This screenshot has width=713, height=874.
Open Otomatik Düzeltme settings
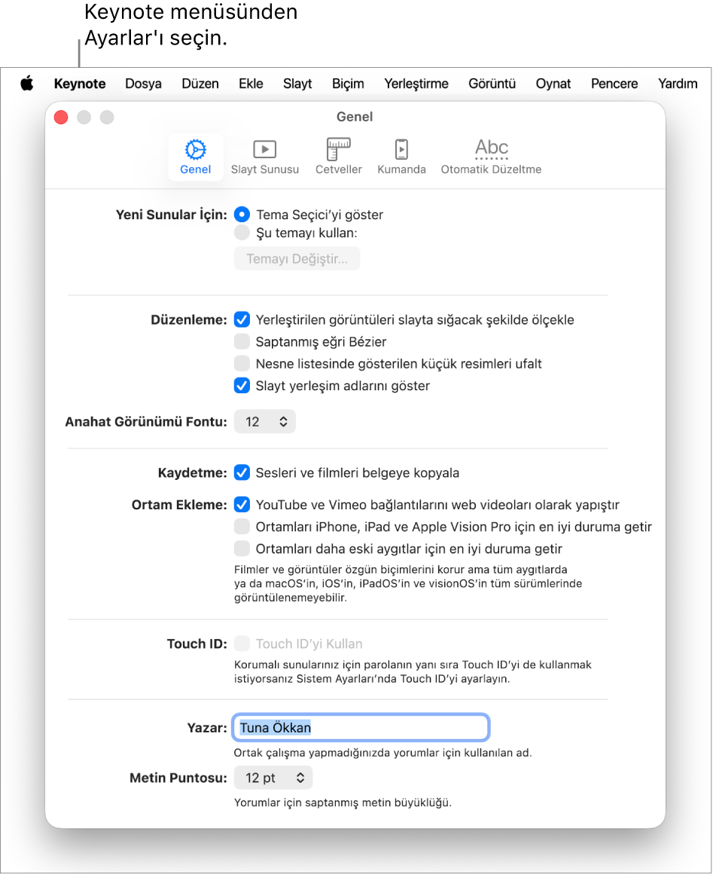(x=491, y=157)
